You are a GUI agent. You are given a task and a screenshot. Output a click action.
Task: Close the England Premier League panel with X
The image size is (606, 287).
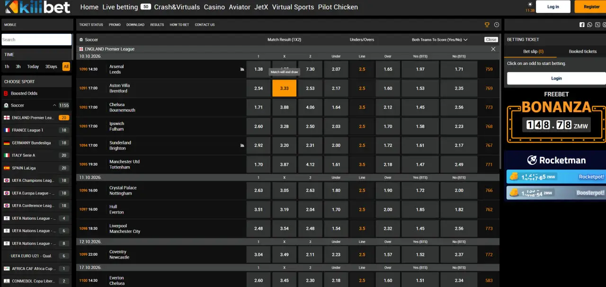493,49
